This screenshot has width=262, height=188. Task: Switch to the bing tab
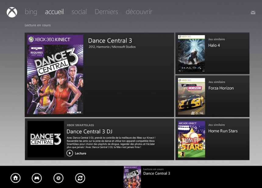(x=31, y=12)
